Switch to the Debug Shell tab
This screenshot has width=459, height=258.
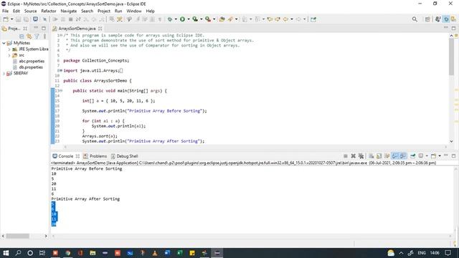(124, 156)
